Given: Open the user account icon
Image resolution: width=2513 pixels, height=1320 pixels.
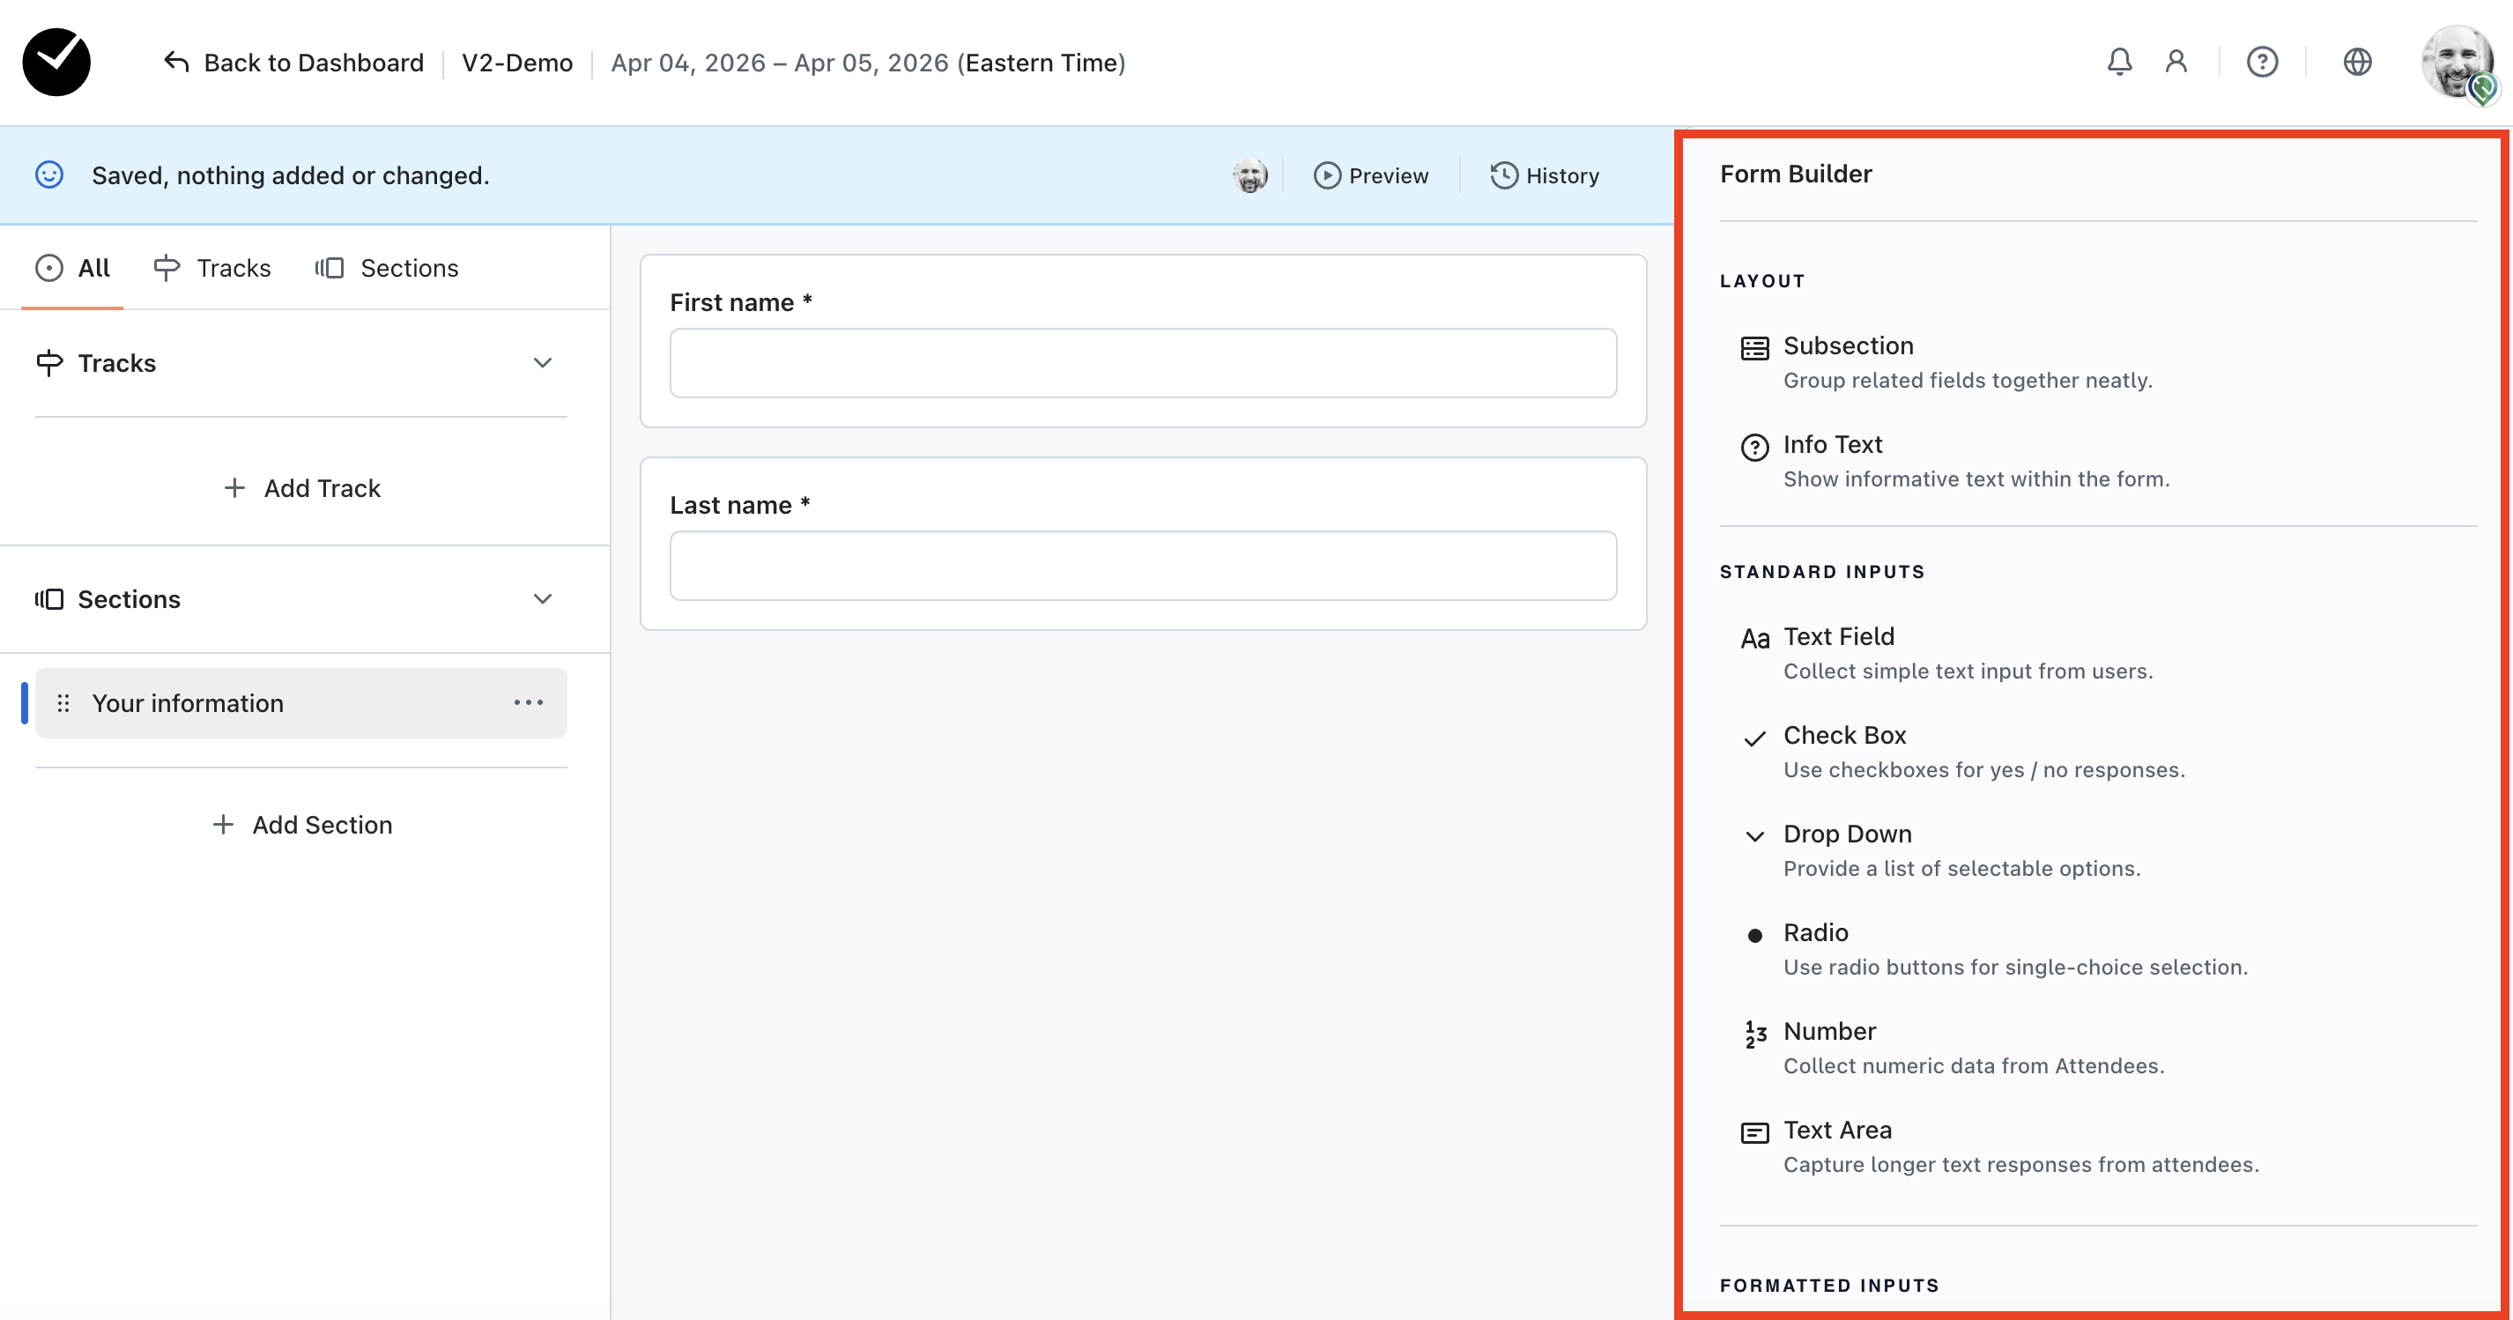Looking at the screenshot, I should click(x=2176, y=63).
